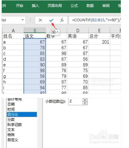Select 英语 score 75 in row f
Image resolution: width=129 pixels, height=148 pixels.
(78, 70)
